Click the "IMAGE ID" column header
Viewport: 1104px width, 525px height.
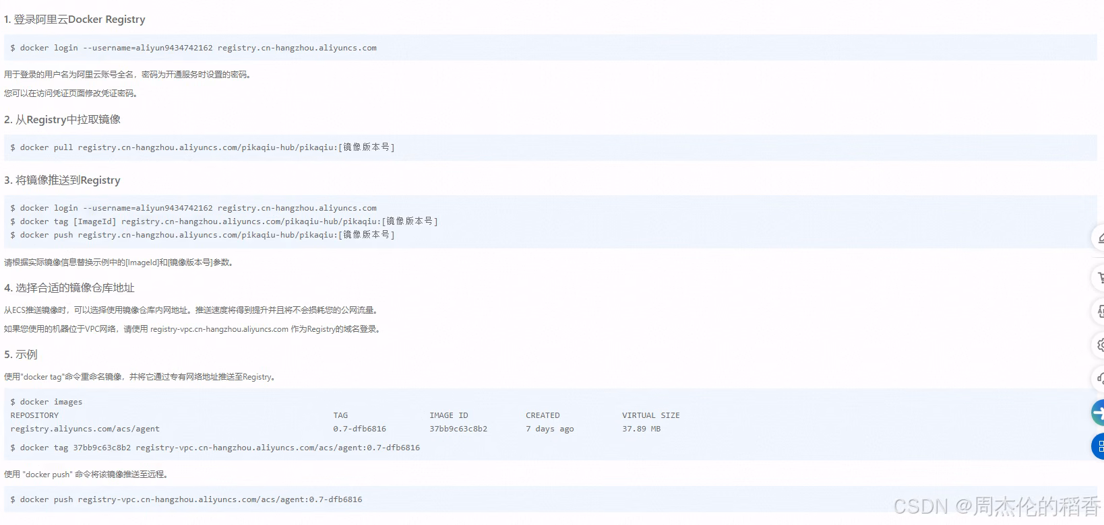coord(449,415)
